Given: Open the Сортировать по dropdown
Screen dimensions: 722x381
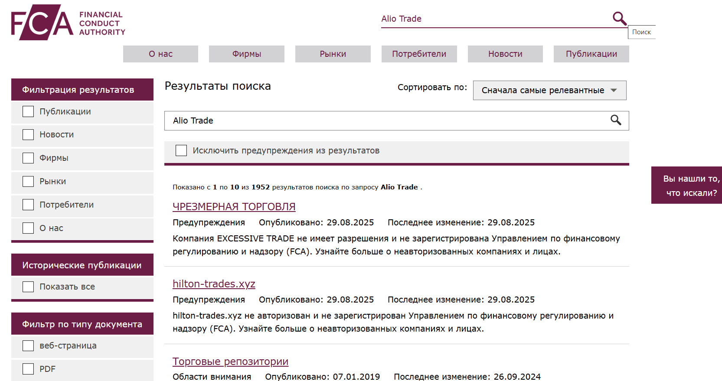Looking at the screenshot, I should point(549,90).
